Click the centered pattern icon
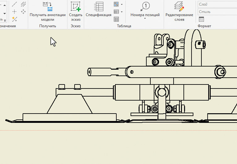The image size is (237, 164). (23, 12)
